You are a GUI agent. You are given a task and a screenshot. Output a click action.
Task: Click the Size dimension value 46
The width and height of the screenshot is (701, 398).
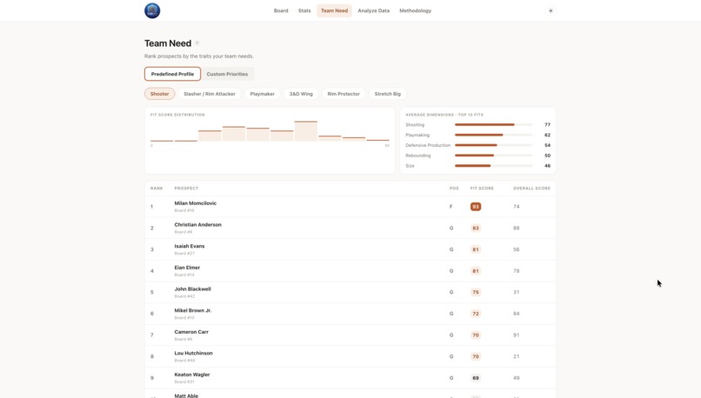point(547,166)
